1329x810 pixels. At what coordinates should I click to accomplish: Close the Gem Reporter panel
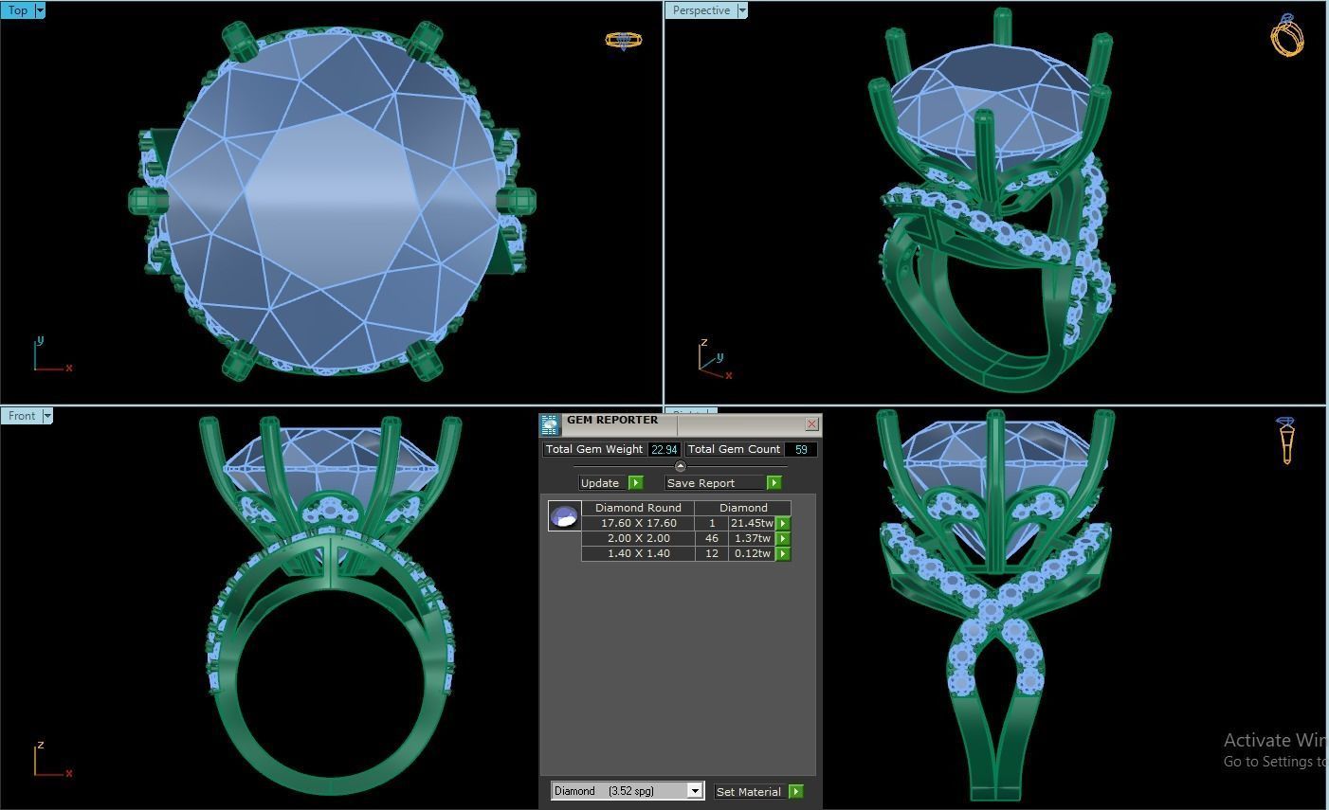811,424
